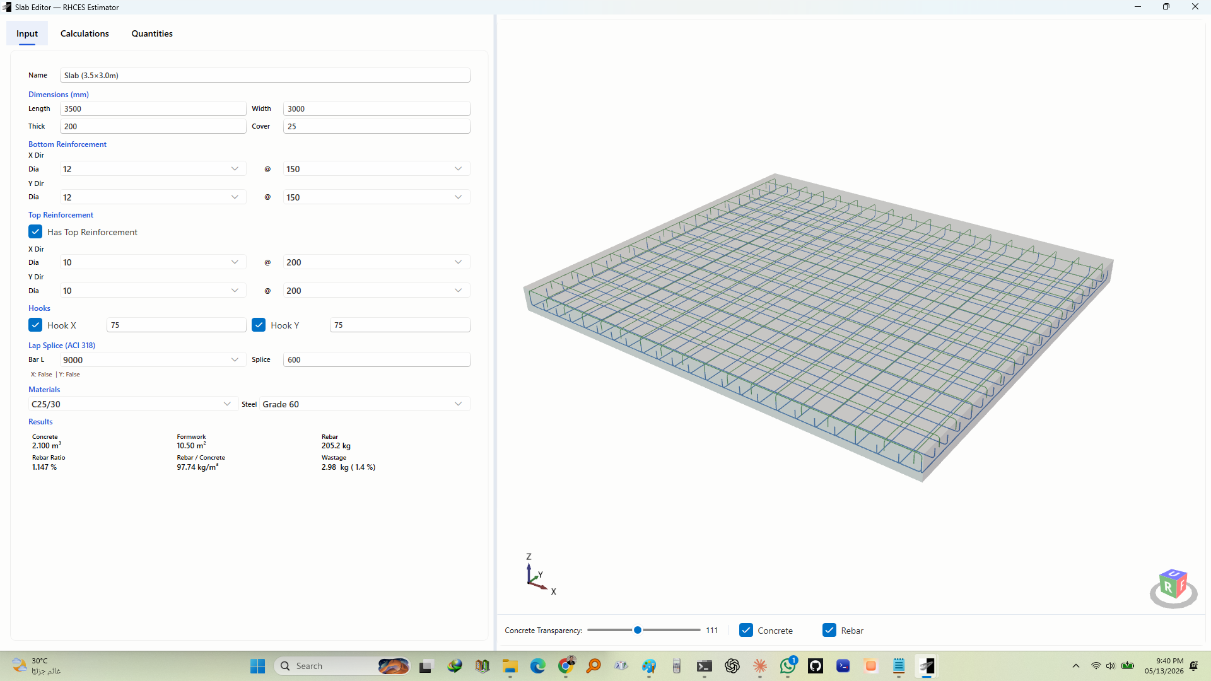1211x681 pixels.
Task: Open ChatGPT from the taskbar
Action: 732,666
